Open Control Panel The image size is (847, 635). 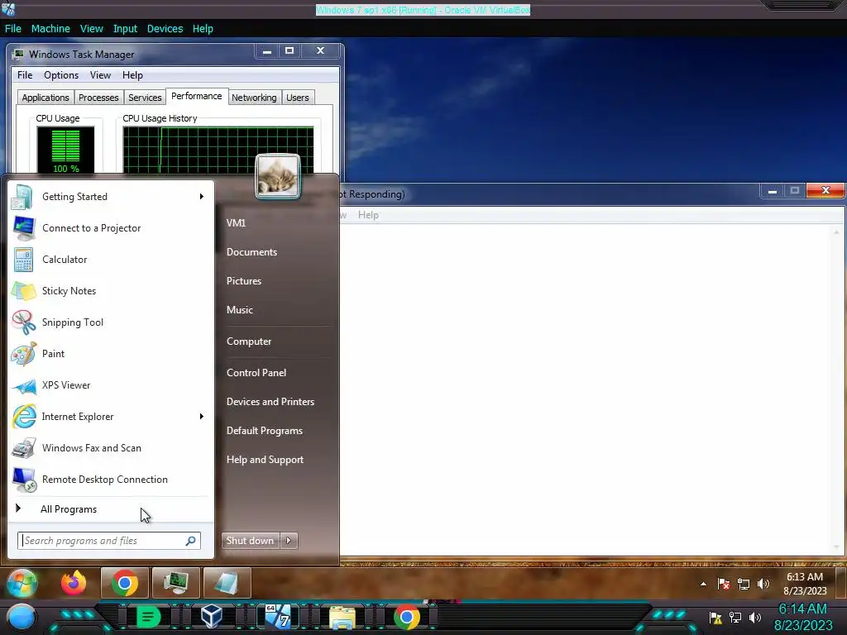[256, 373]
